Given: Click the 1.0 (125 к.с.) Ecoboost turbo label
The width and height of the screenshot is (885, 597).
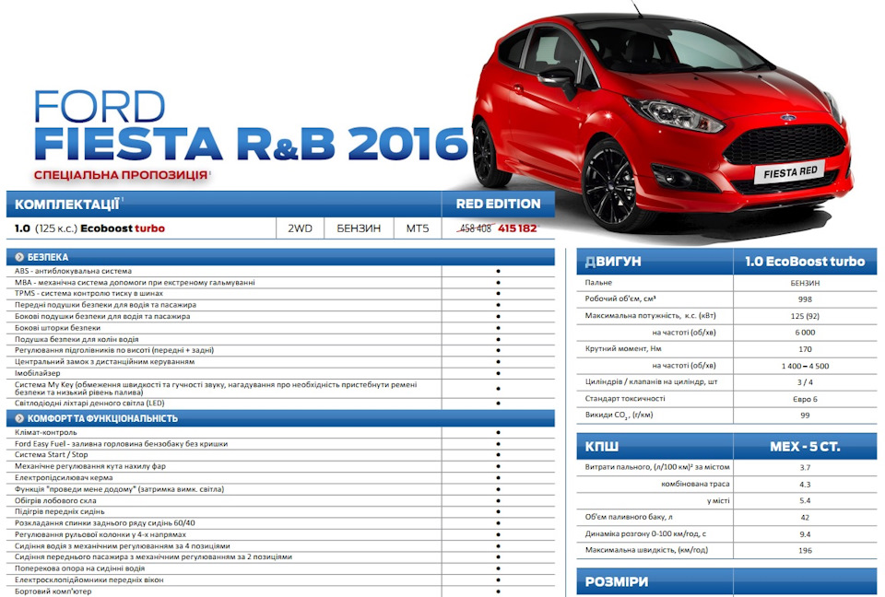Looking at the screenshot, I should pos(89,228).
